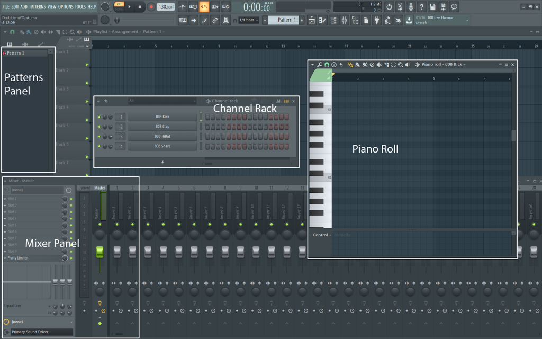The height and width of the screenshot is (339, 542).
Task: Toggle Channel rack graph editor icon
Action: pyautogui.click(x=278, y=101)
